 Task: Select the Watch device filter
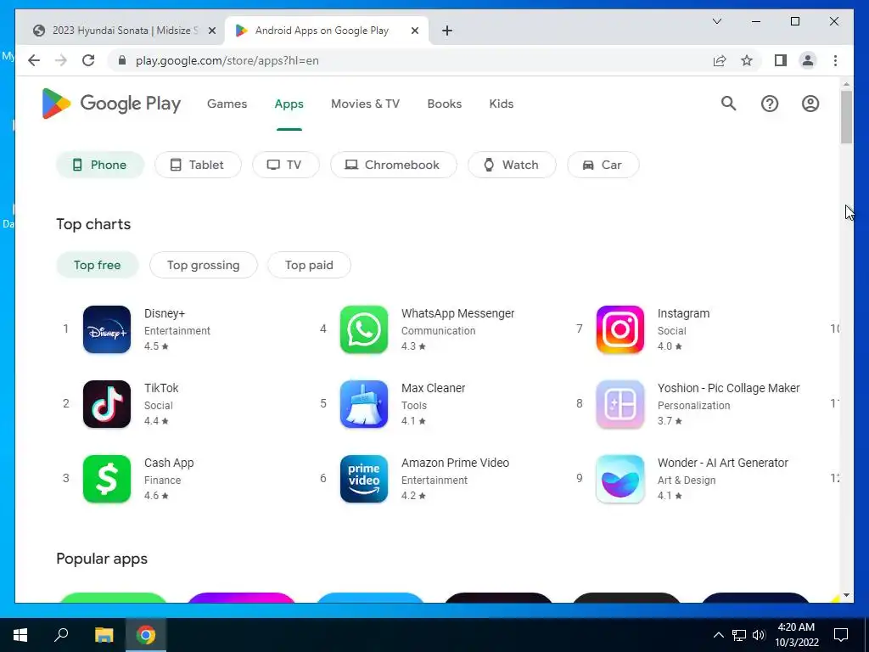[x=512, y=165]
